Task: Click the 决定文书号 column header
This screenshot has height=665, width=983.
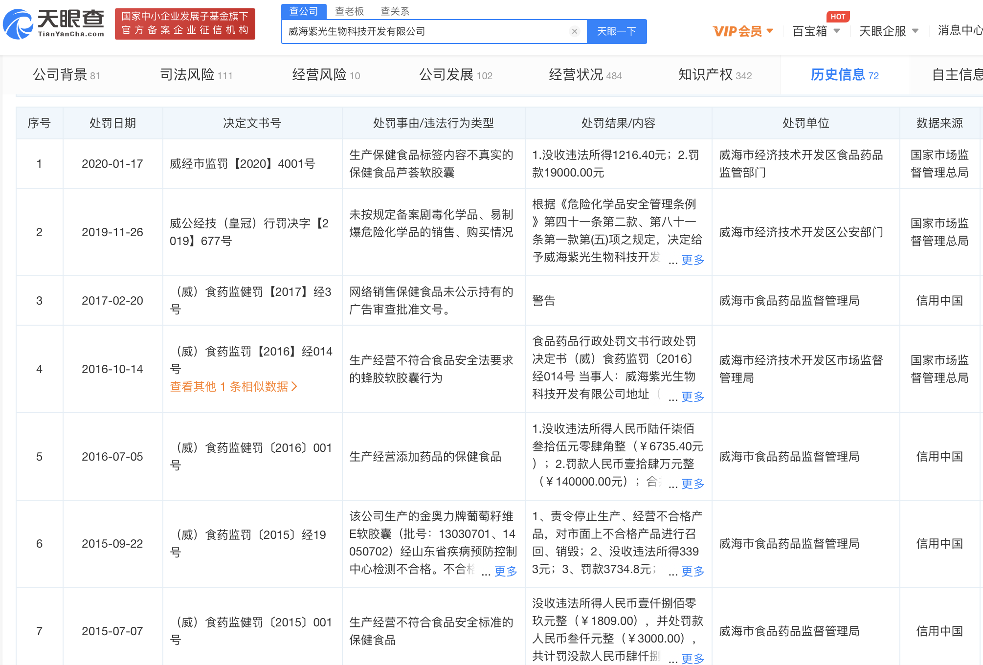Action: click(x=252, y=123)
